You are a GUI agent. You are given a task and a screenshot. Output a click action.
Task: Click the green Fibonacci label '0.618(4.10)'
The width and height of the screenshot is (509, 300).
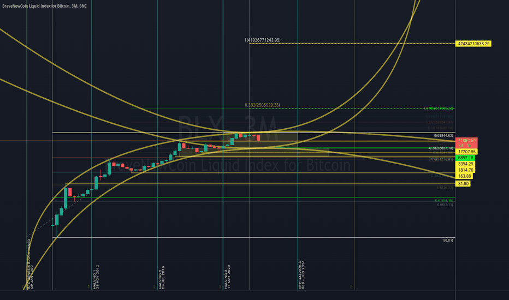tap(444, 200)
